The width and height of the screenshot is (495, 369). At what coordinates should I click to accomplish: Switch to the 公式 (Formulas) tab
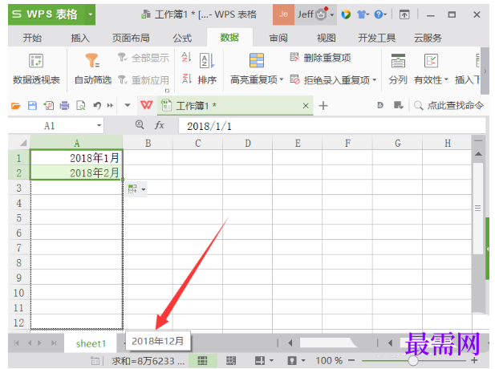tap(182, 39)
